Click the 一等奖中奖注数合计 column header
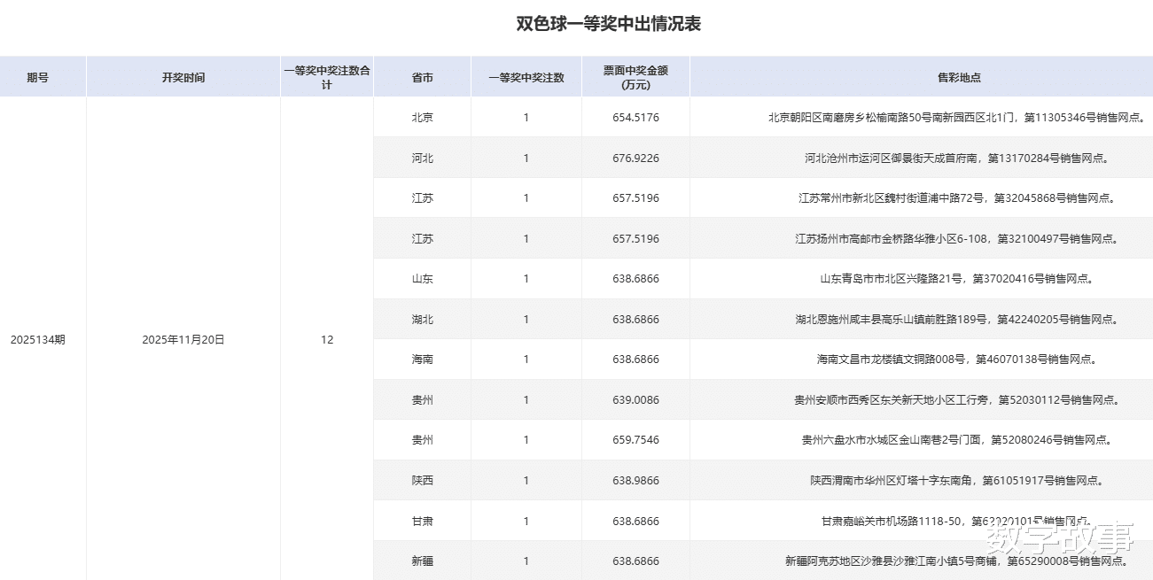Screen dimensions: 1153x580 point(327,77)
